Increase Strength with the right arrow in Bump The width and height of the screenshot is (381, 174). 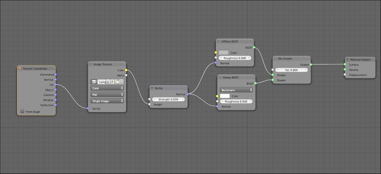[182, 99]
